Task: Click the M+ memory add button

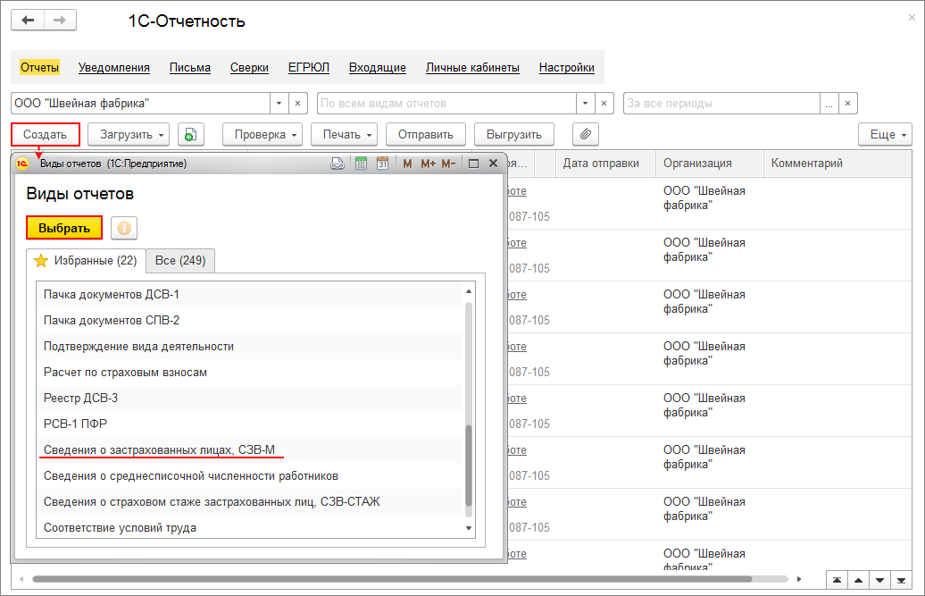Action: [x=429, y=164]
